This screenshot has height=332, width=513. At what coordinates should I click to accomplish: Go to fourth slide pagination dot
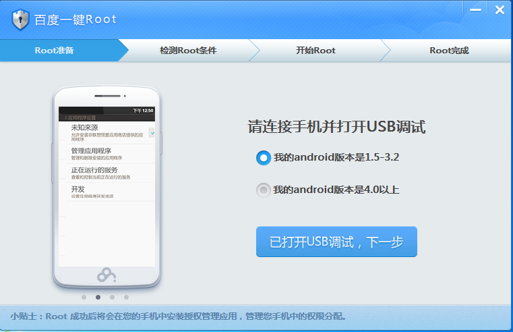[126, 297]
